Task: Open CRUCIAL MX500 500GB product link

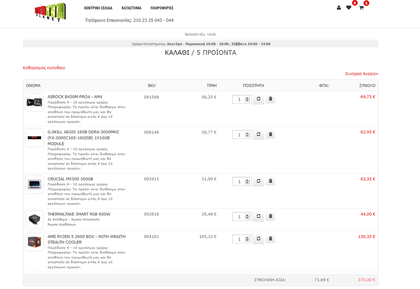Action: [70, 179]
